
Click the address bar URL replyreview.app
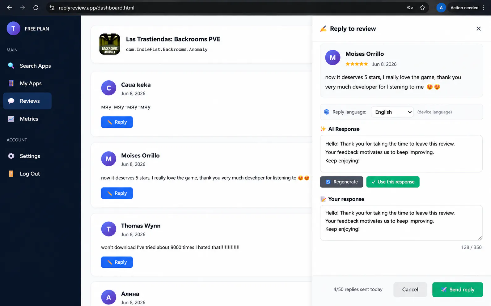pos(96,8)
